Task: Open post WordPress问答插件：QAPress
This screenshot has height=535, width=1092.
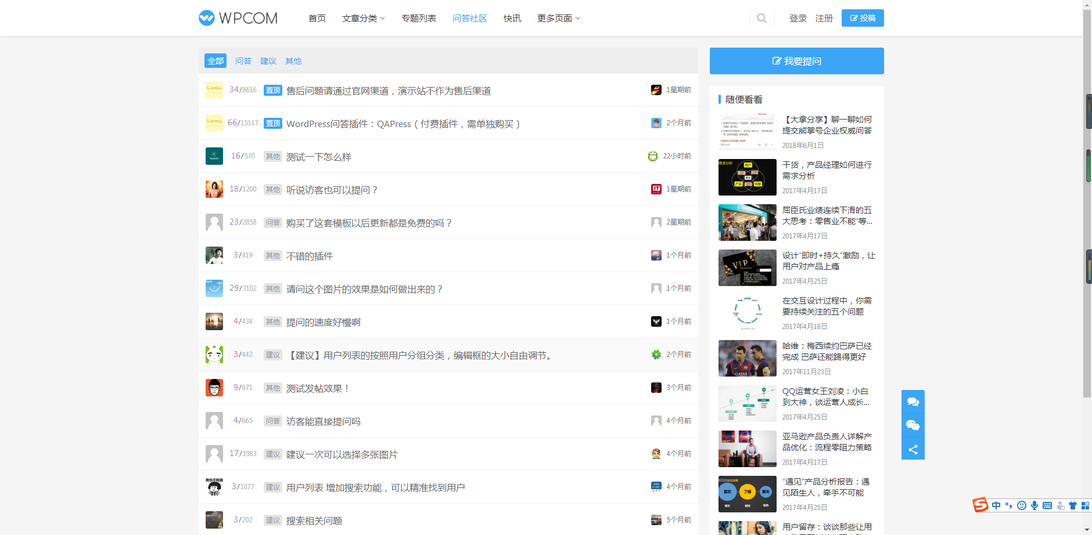Action: tap(403, 124)
